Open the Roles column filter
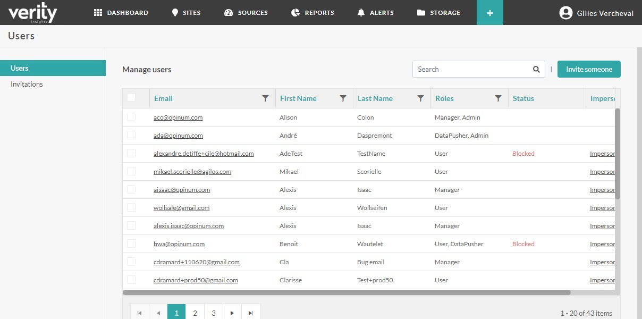 pos(498,98)
